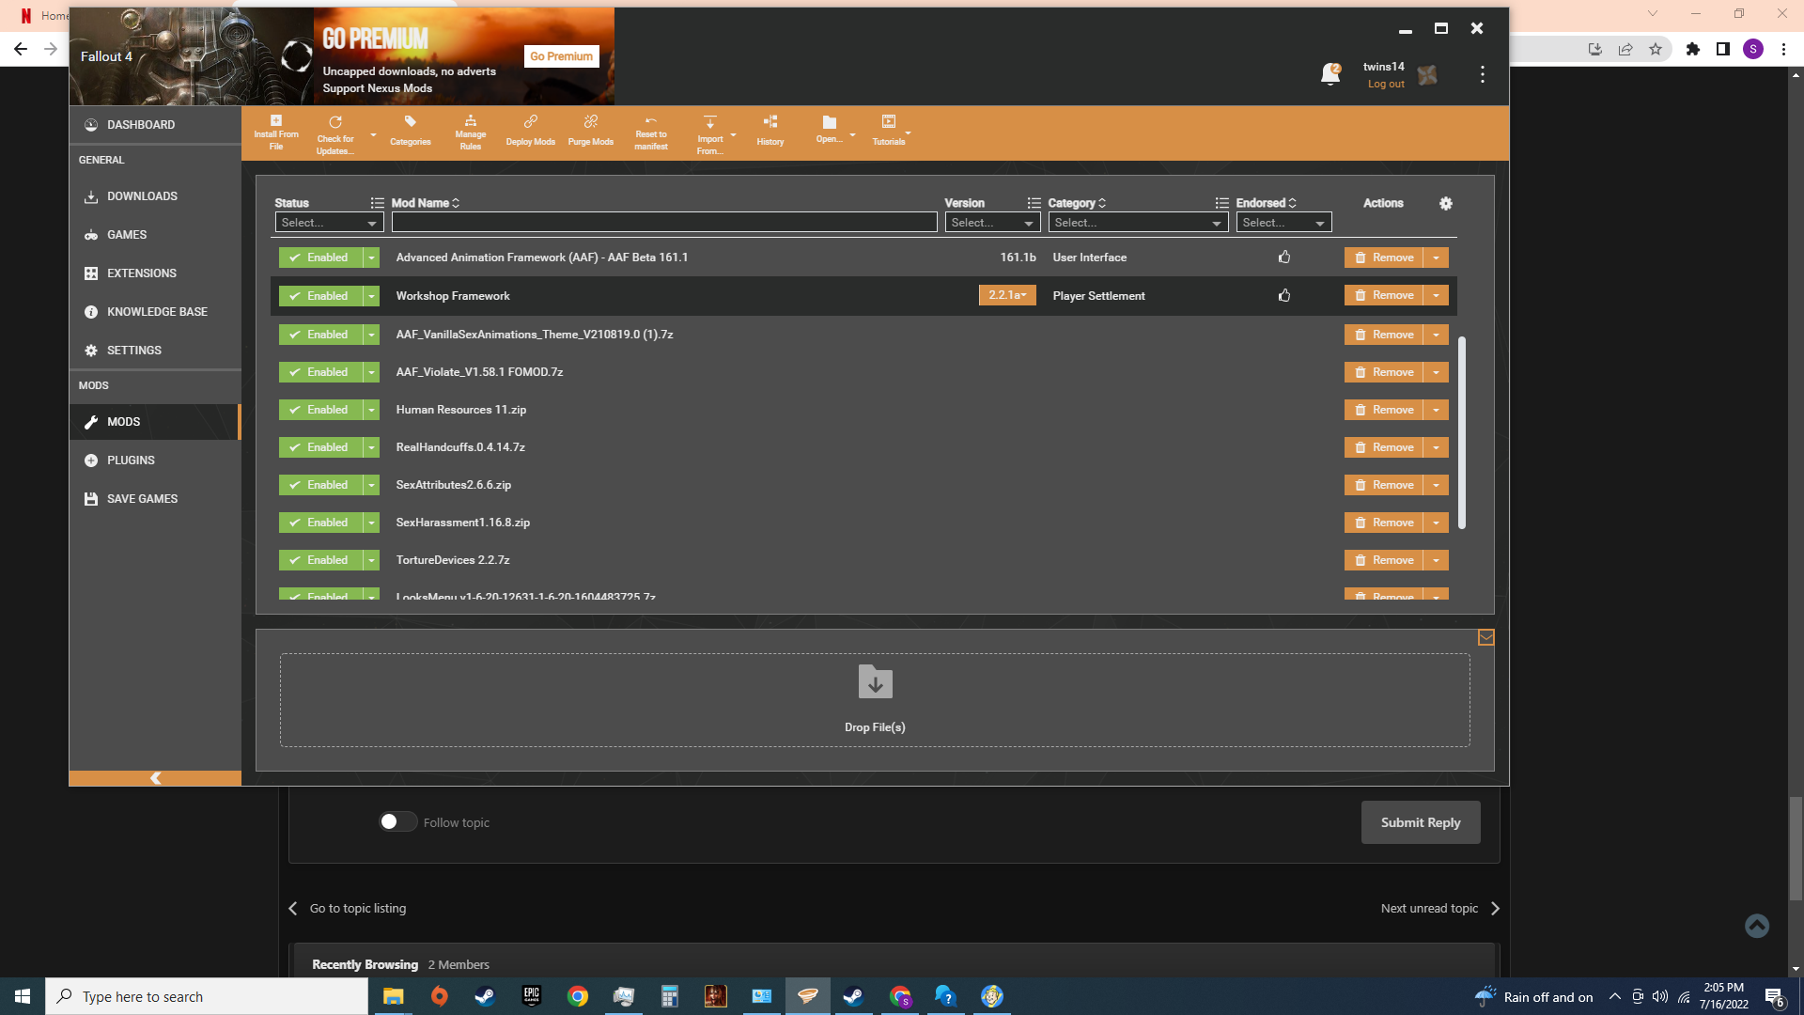This screenshot has width=1804, height=1015.
Task: Click Log out link
Action: (x=1386, y=84)
